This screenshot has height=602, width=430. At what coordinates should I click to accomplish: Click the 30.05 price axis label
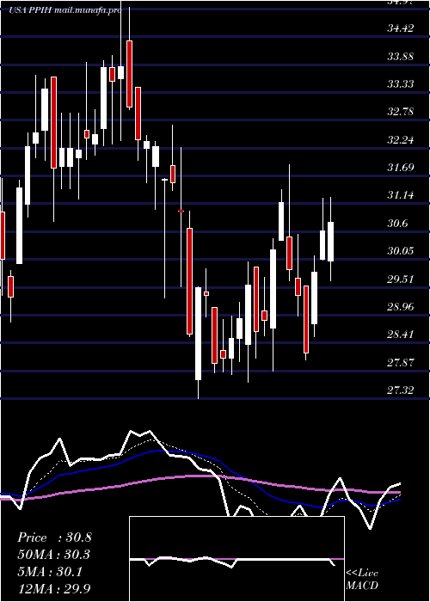(401, 251)
